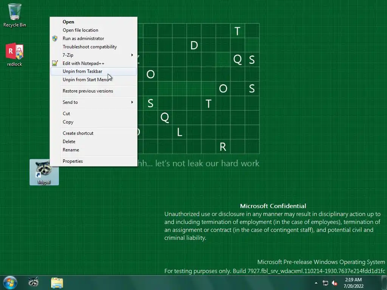The height and width of the screenshot is (290, 387).
Task: Launch Mypal raccoon icon on taskbar
Action: (x=33, y=282)
